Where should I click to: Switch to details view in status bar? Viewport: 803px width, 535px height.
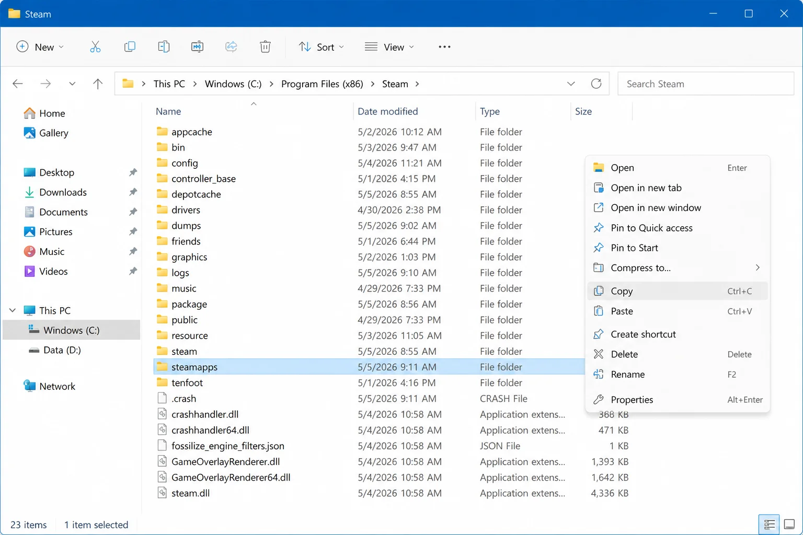pos(769,524)
